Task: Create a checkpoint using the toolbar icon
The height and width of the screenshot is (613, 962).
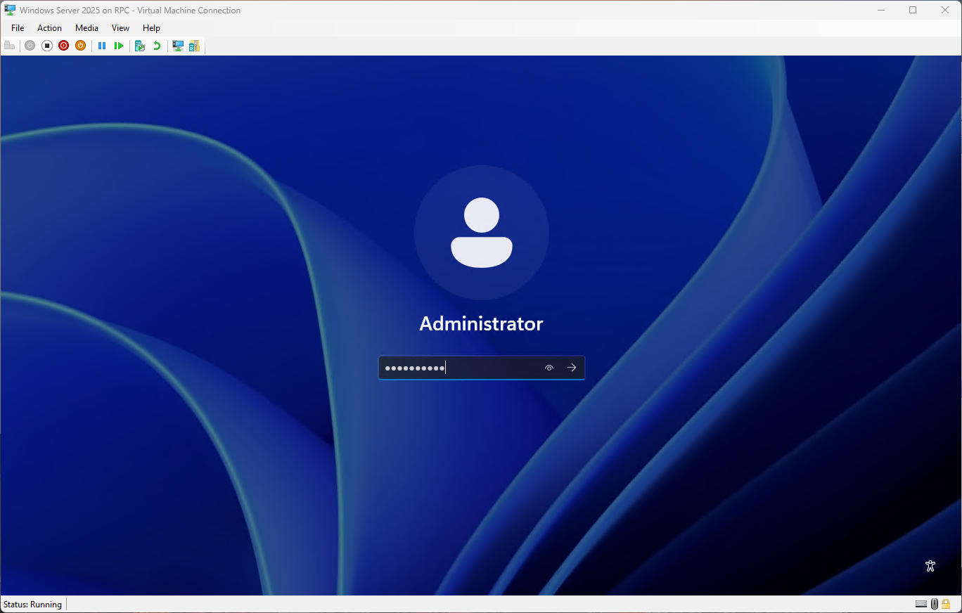Action: coord(140,46)
